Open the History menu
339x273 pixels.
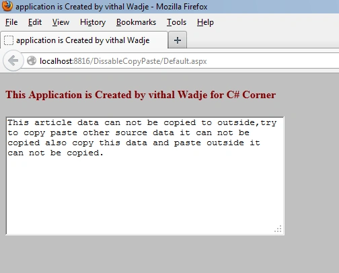pyautogui.click(x=93, y=22)
